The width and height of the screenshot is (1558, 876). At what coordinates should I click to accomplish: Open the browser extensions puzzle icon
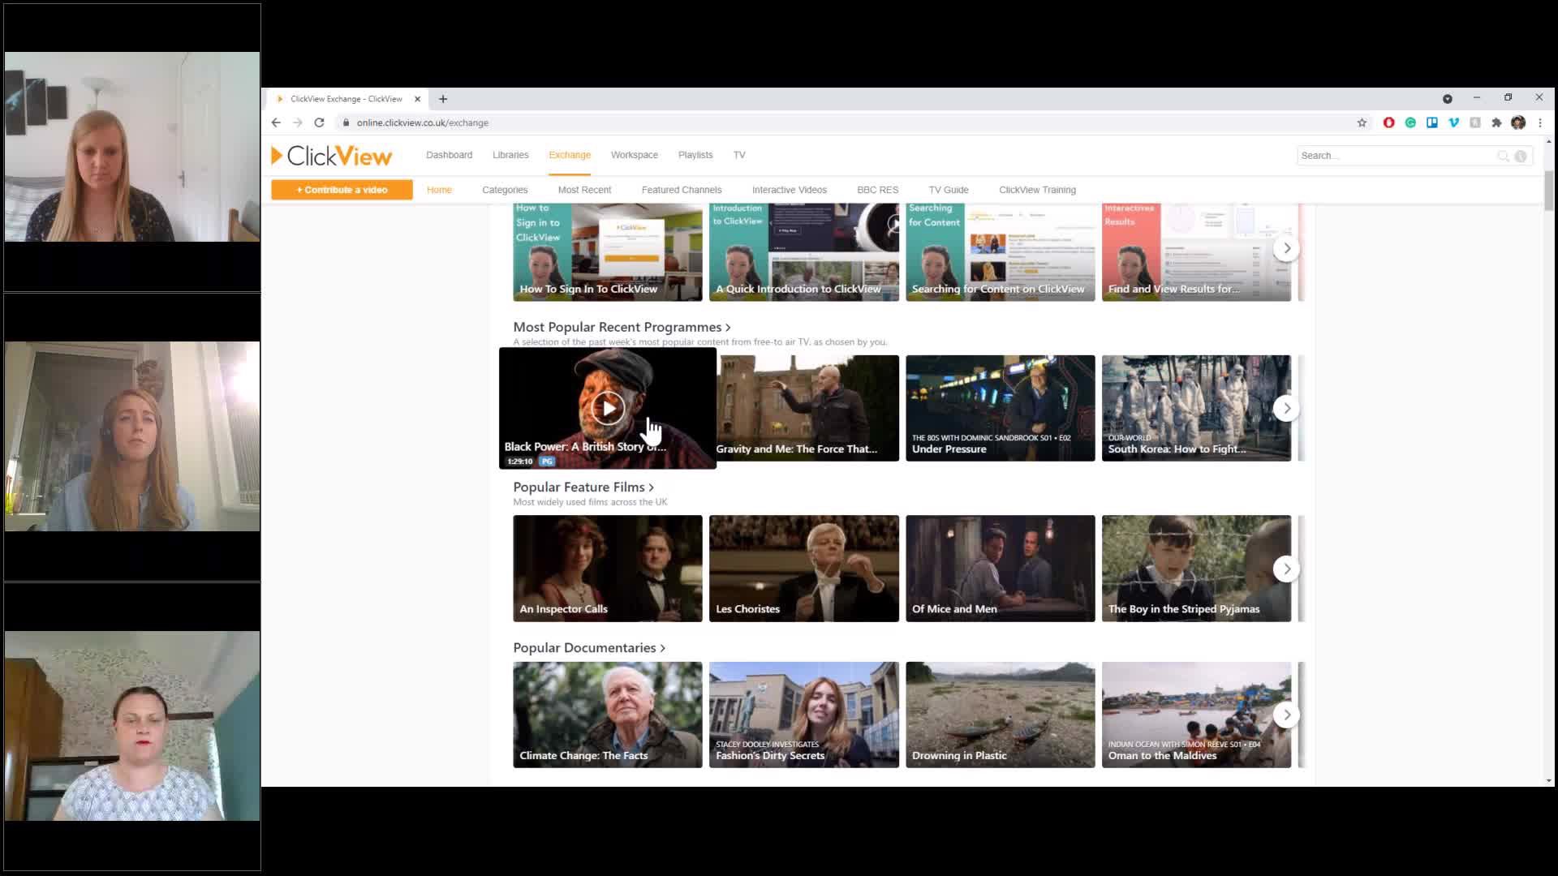(x=1496, y=122)
